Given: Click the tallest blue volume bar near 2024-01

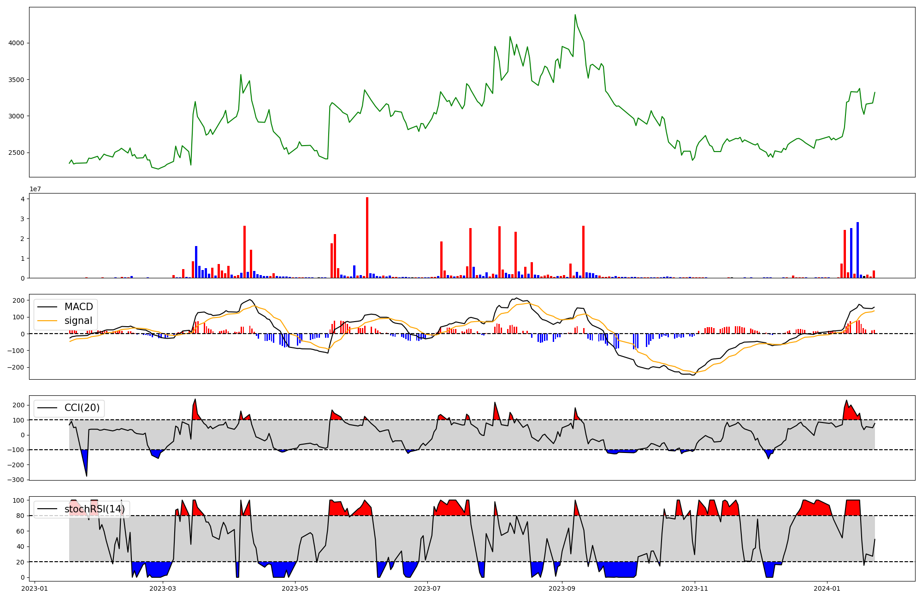Looking at the screenshot, I should pos(857,250).
